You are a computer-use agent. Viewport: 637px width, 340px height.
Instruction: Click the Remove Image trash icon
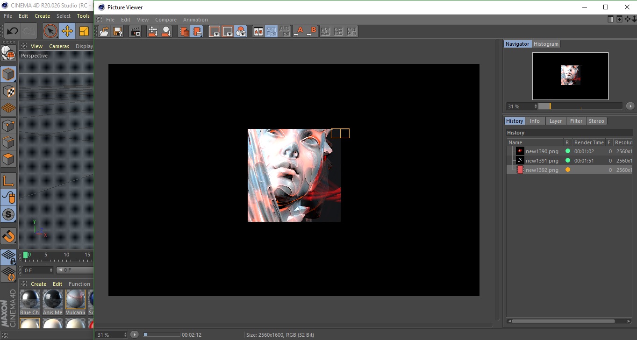coord(184,32)
